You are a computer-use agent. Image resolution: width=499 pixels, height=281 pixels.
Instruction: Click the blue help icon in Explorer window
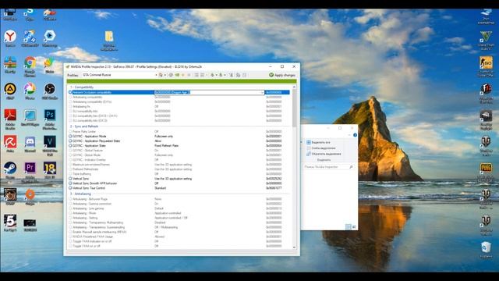356,135
